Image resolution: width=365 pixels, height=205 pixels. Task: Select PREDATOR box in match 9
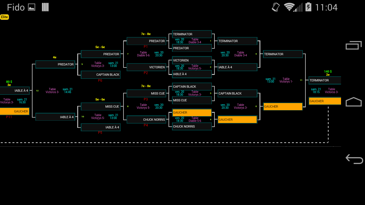101,54
